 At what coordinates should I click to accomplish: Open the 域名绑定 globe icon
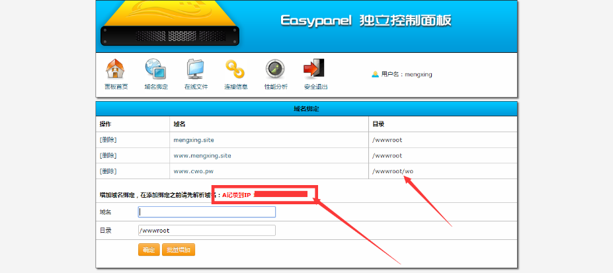click(x=155, y=69)
